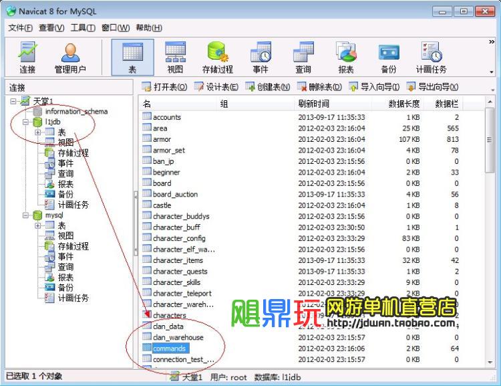The width and height of the screenshot is (501, 386).
Task: Open Events (事件) toolbar icon
Action: [x=261, y=58]
